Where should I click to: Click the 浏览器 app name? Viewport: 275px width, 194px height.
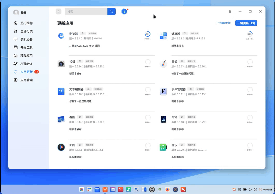point(74,34)
